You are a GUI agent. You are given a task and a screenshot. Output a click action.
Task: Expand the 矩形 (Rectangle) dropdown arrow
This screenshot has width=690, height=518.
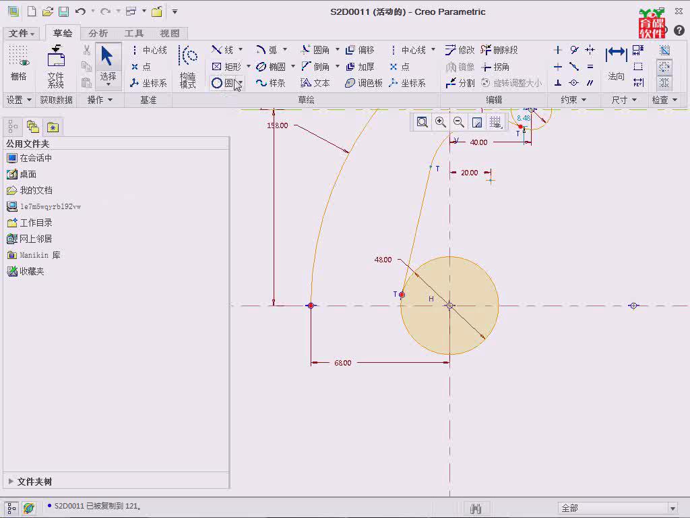coord(249,66)
